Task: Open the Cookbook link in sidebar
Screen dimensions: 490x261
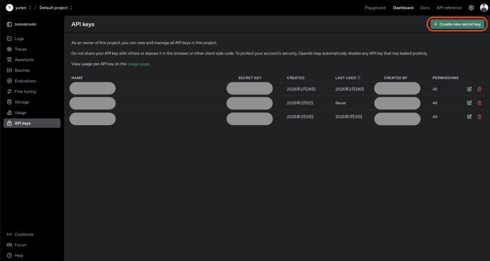Action: click(x=24, y=234)
